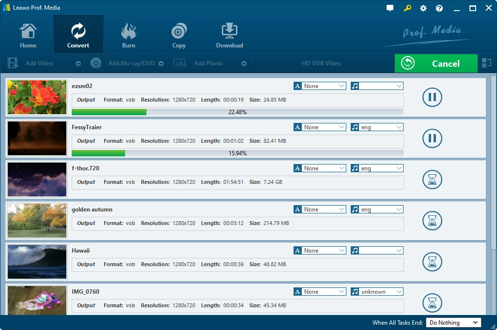Open the help question mark icon
Viewport: 497px width, 330px height.
click(439, 8)
